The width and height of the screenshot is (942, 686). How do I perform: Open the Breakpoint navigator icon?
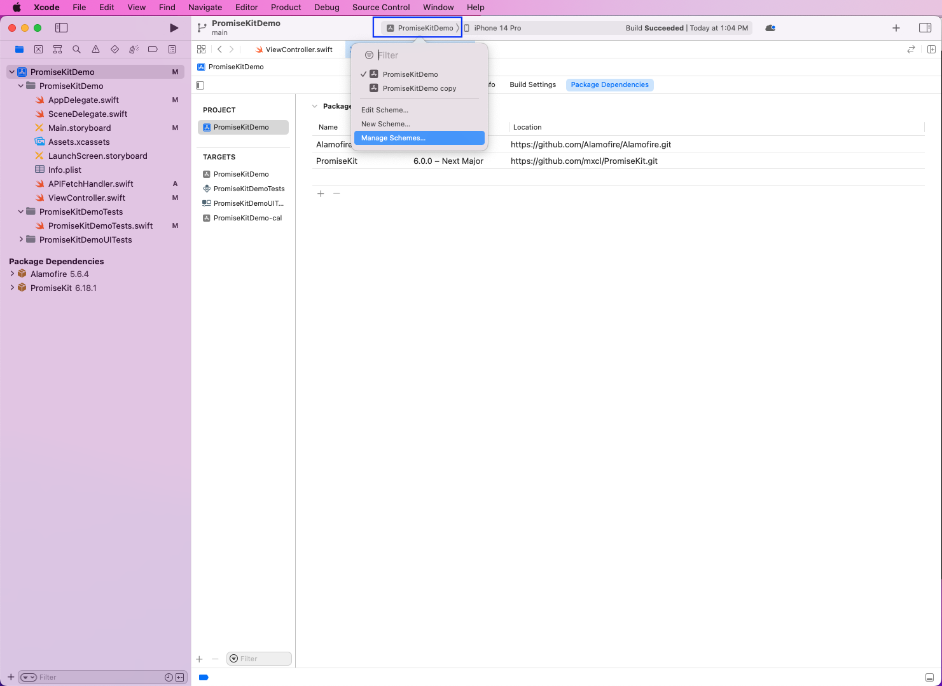coord(153,50)
